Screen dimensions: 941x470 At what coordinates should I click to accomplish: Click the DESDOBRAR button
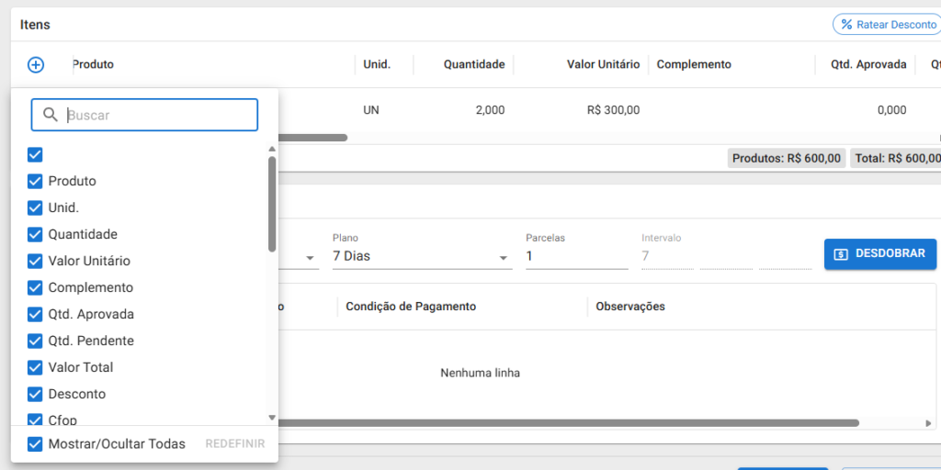tap(879, 253)
